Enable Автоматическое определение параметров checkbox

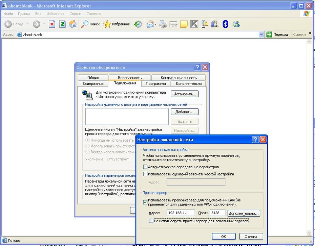click(145, 167)
